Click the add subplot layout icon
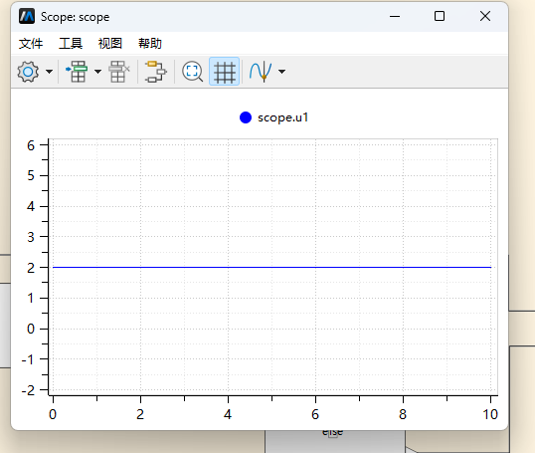 tap(77, 72)
